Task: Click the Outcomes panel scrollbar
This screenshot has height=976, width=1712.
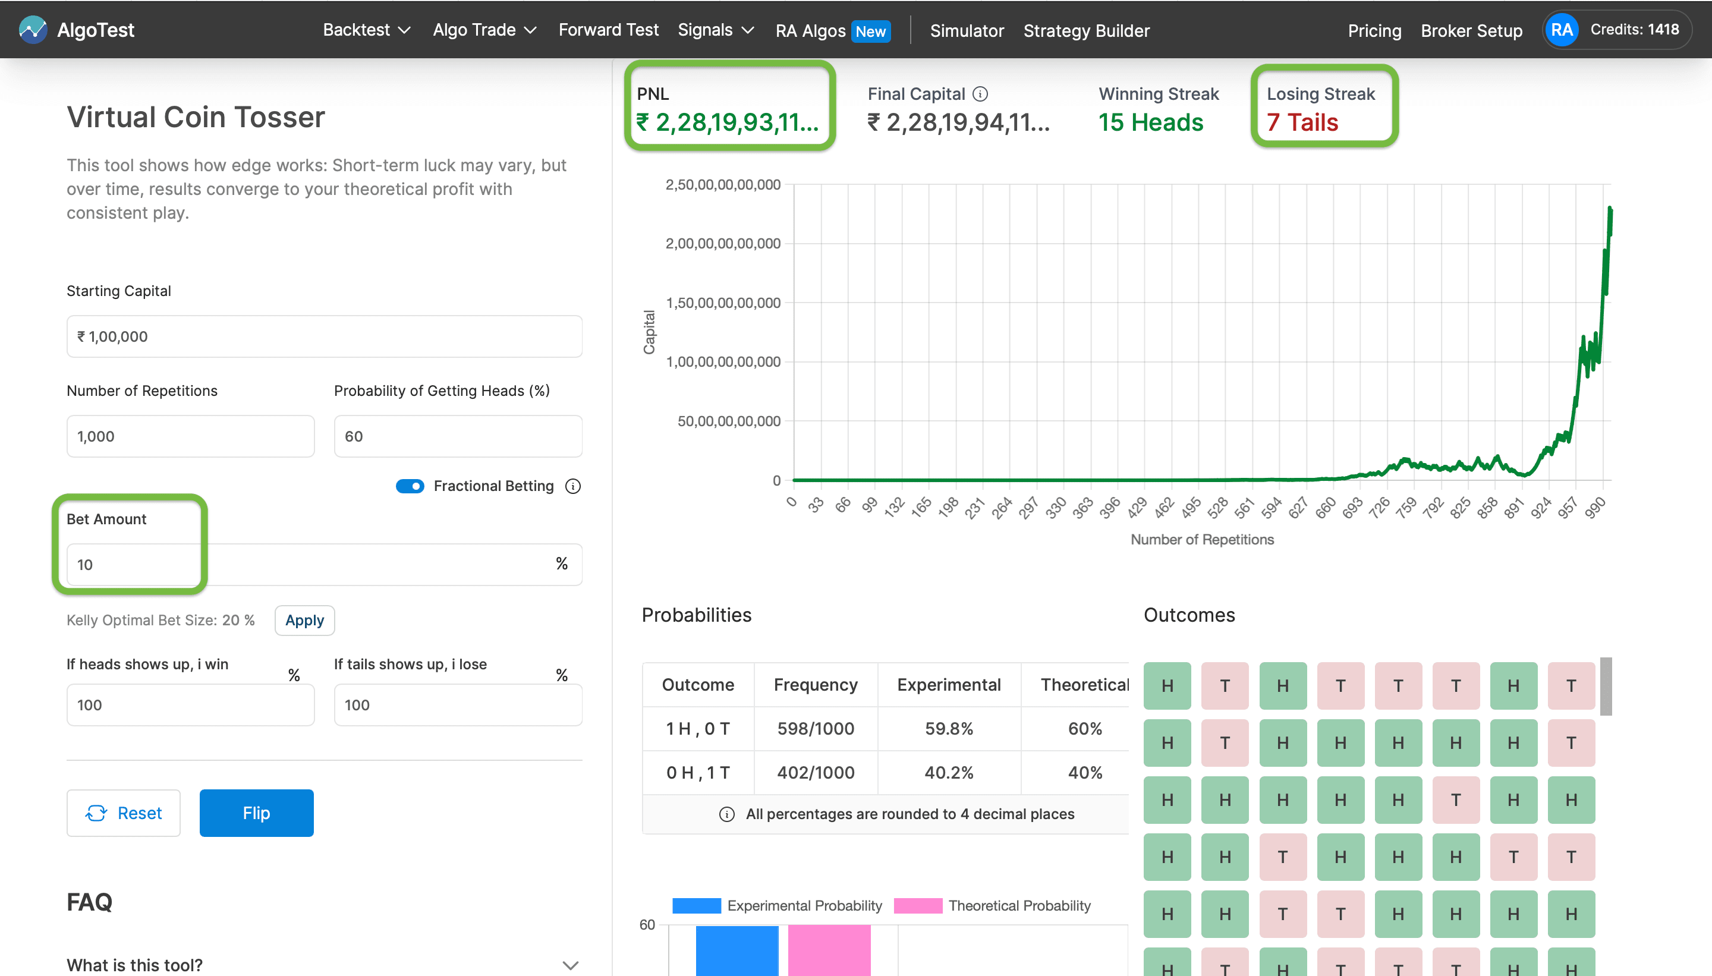Action: pos(1606,687)
